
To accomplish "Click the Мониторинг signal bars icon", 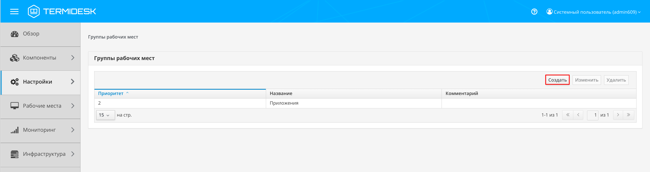I will (x=14, y=130).
